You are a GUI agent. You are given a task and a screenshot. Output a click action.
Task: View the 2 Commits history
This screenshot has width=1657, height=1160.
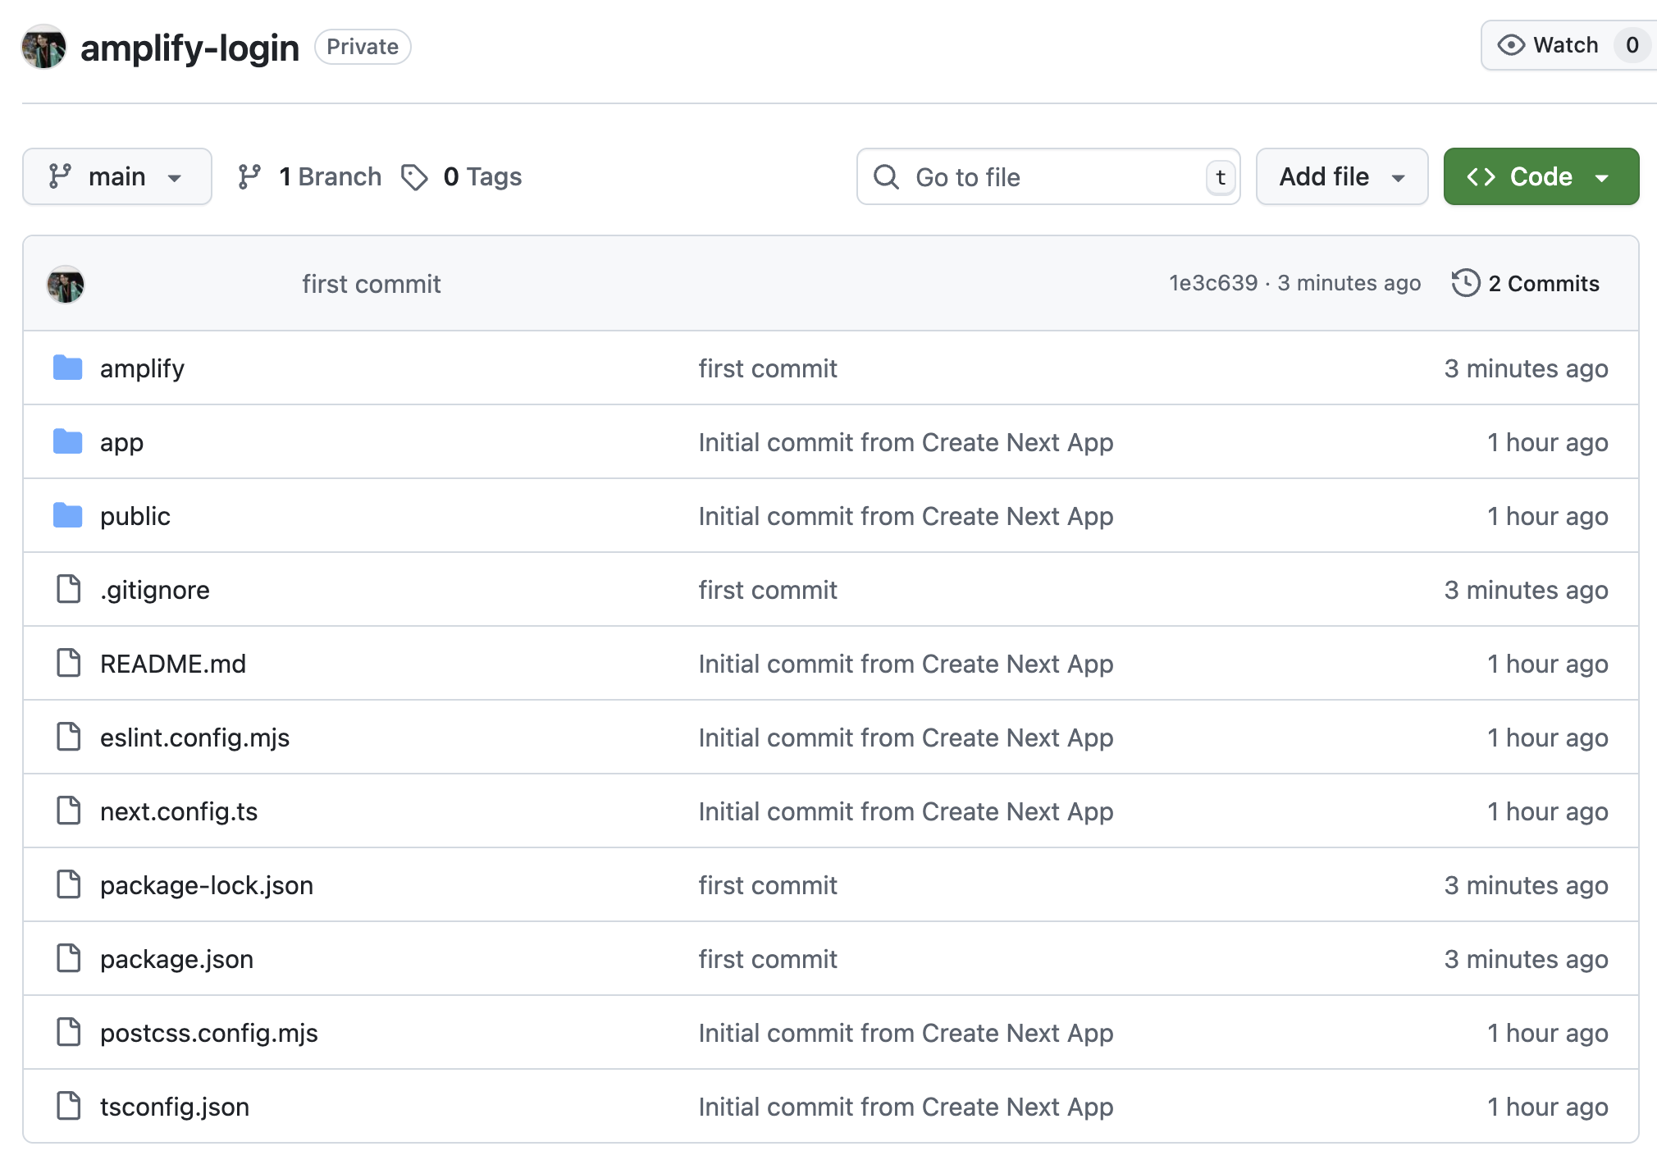(x=1543, y=284)
